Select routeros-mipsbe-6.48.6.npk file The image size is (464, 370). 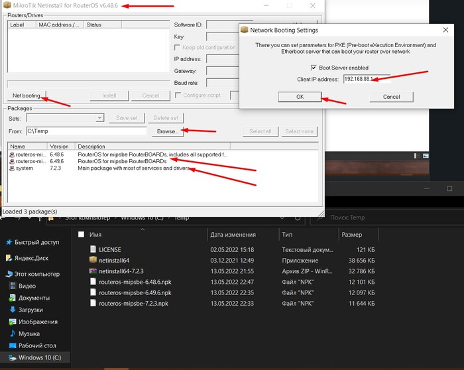click(135, 282)
